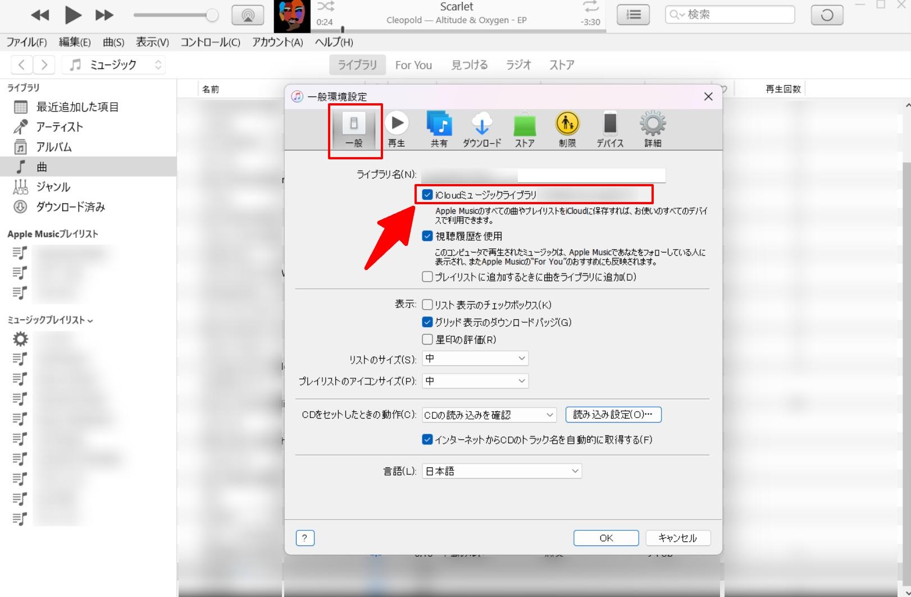Toggle the repeat icon above remaining time
The height and width of the screenshot is (597, 911).
coord(591,7)
